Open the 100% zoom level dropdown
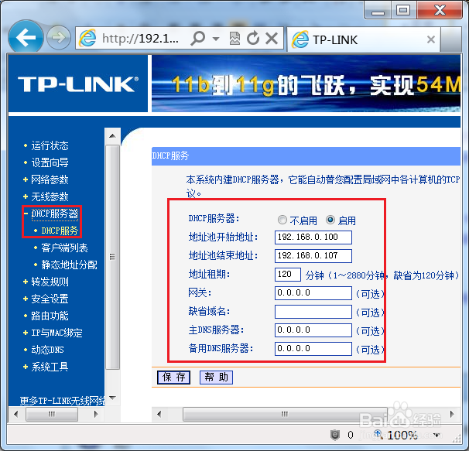This screenshot has height=451, width=469. (437, 436)
